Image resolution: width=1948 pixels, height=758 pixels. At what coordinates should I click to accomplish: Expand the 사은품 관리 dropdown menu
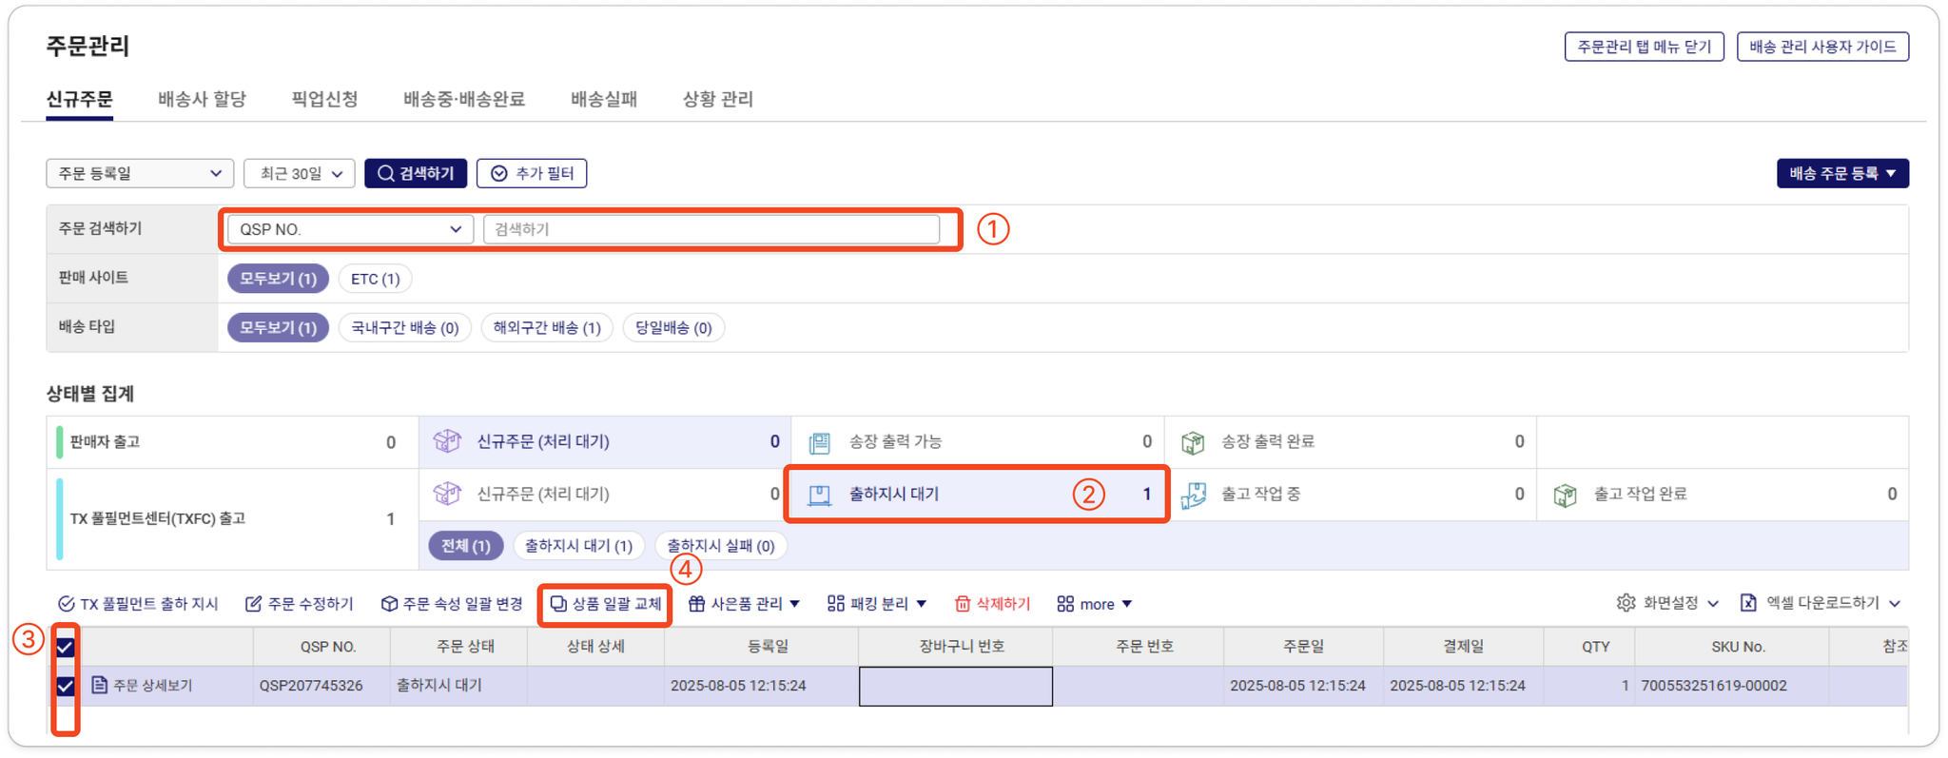click(x=795, y=604)
